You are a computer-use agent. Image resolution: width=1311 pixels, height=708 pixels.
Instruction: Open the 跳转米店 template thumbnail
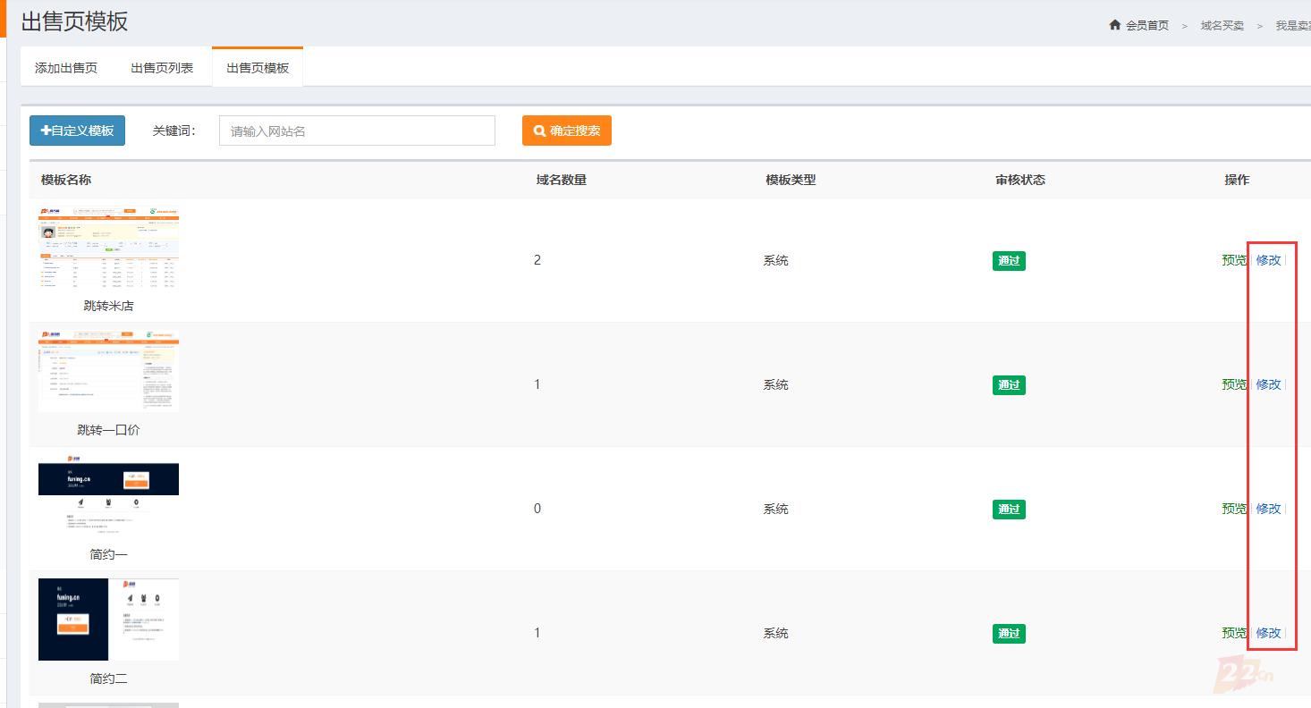pos(108,249)
